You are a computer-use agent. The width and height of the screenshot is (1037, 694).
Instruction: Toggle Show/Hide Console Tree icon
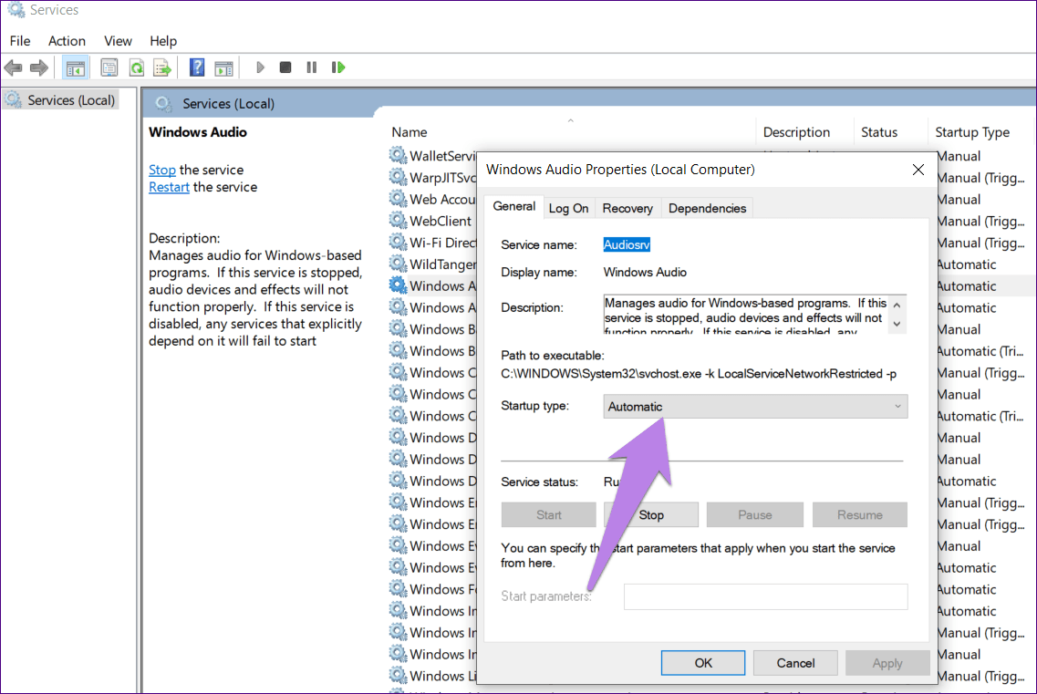(x=76, y=67)
